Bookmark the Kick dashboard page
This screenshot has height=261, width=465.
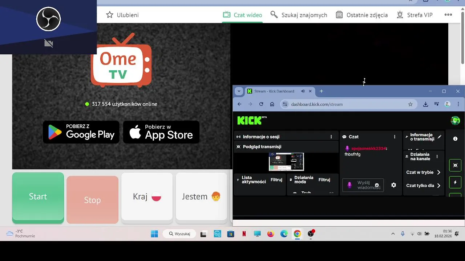coord(410,104)
